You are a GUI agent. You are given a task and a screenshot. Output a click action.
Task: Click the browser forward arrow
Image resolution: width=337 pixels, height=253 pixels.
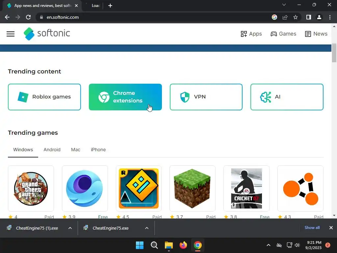point(18,17)
